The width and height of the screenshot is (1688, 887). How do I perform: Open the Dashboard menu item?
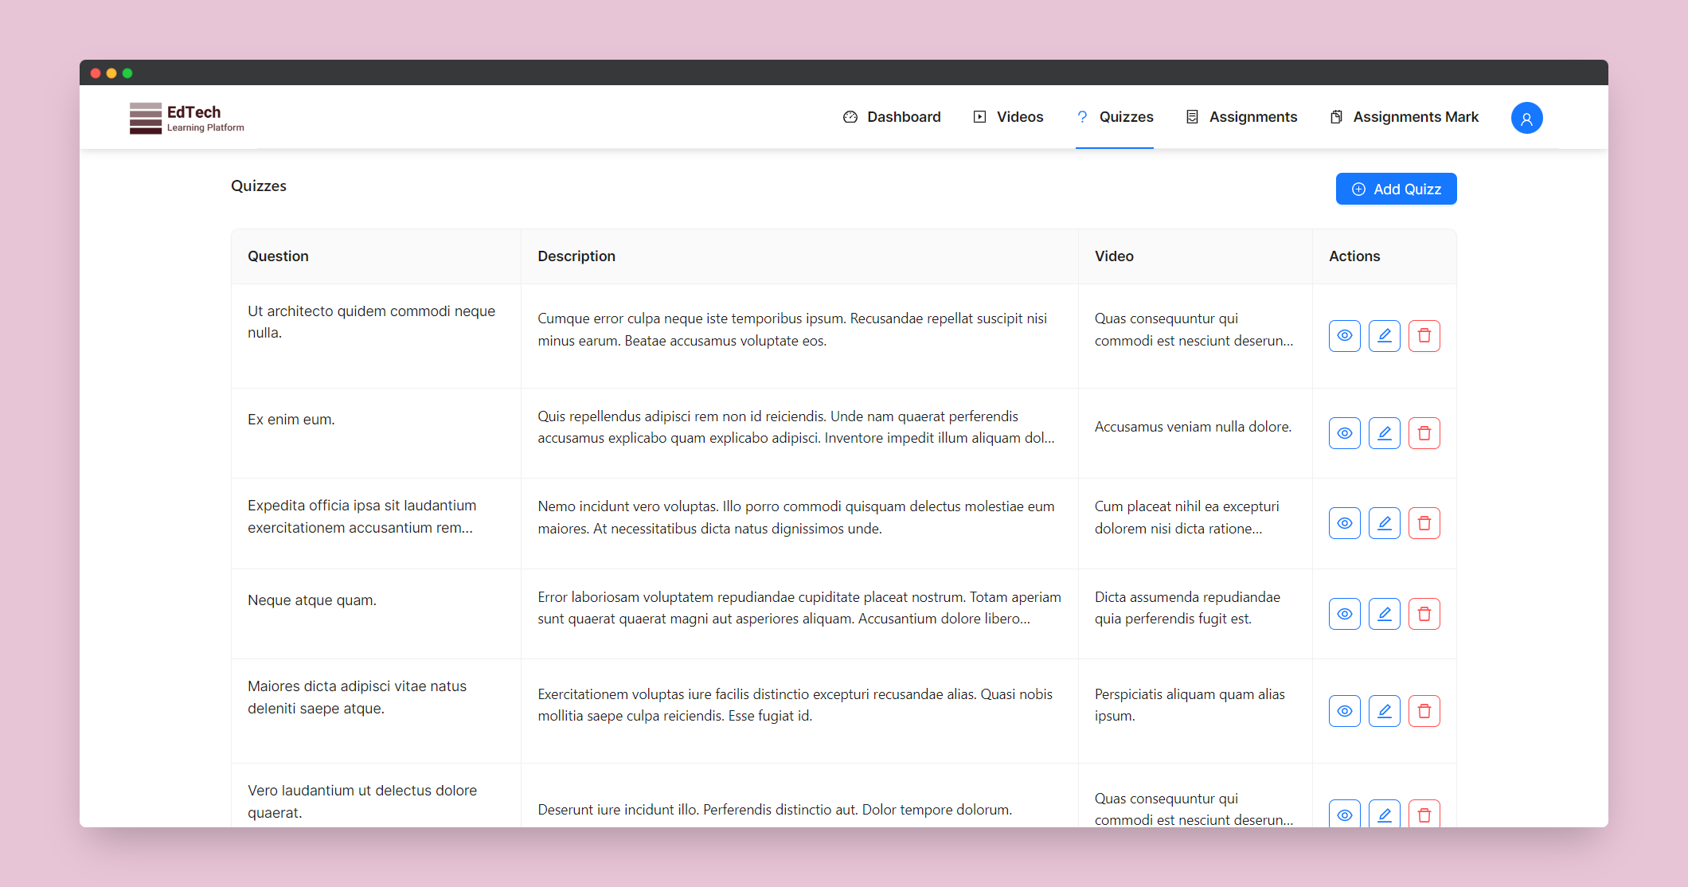tap(892, 117)
